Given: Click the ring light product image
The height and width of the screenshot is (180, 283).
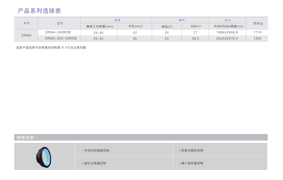Looking at the screenshot, I should [x=44, y=157].
